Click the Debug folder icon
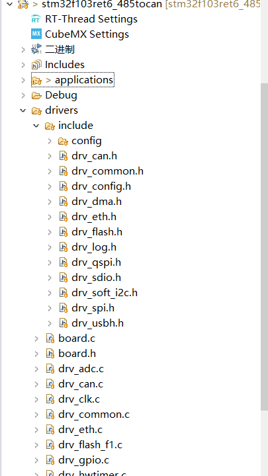The image size is (268, 476). (x=36, y=96)
